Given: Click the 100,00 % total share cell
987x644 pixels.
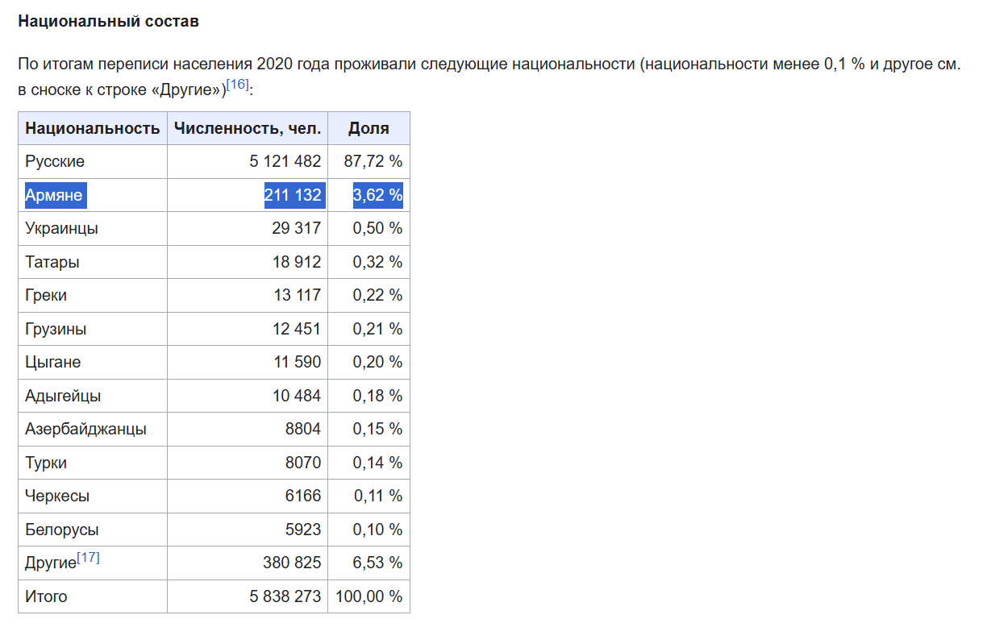Looking at the screenshot, I should click(x=369, y=596).
